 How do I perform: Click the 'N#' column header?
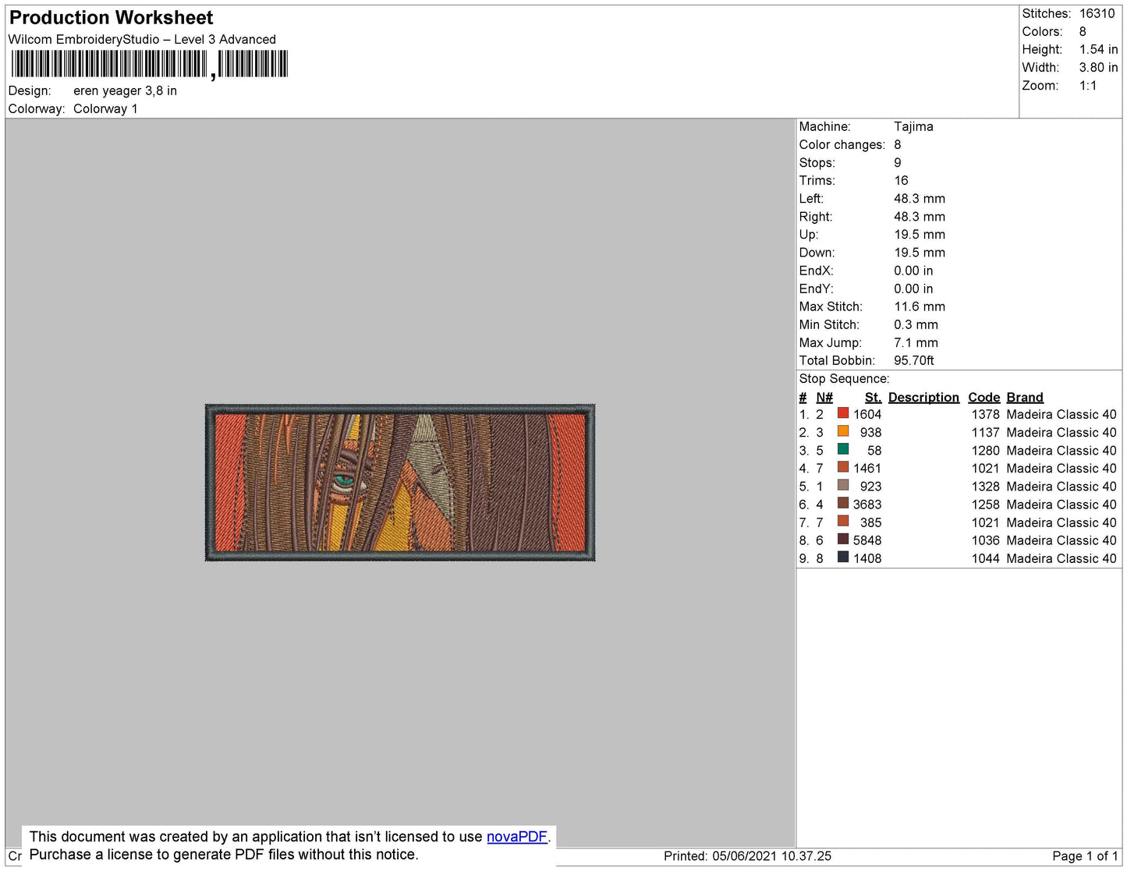click(824, 397)
